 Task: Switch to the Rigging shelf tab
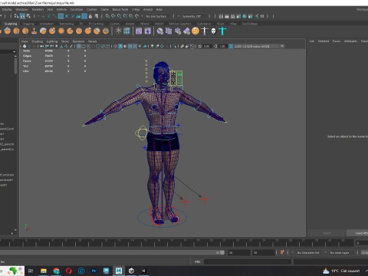28,24
